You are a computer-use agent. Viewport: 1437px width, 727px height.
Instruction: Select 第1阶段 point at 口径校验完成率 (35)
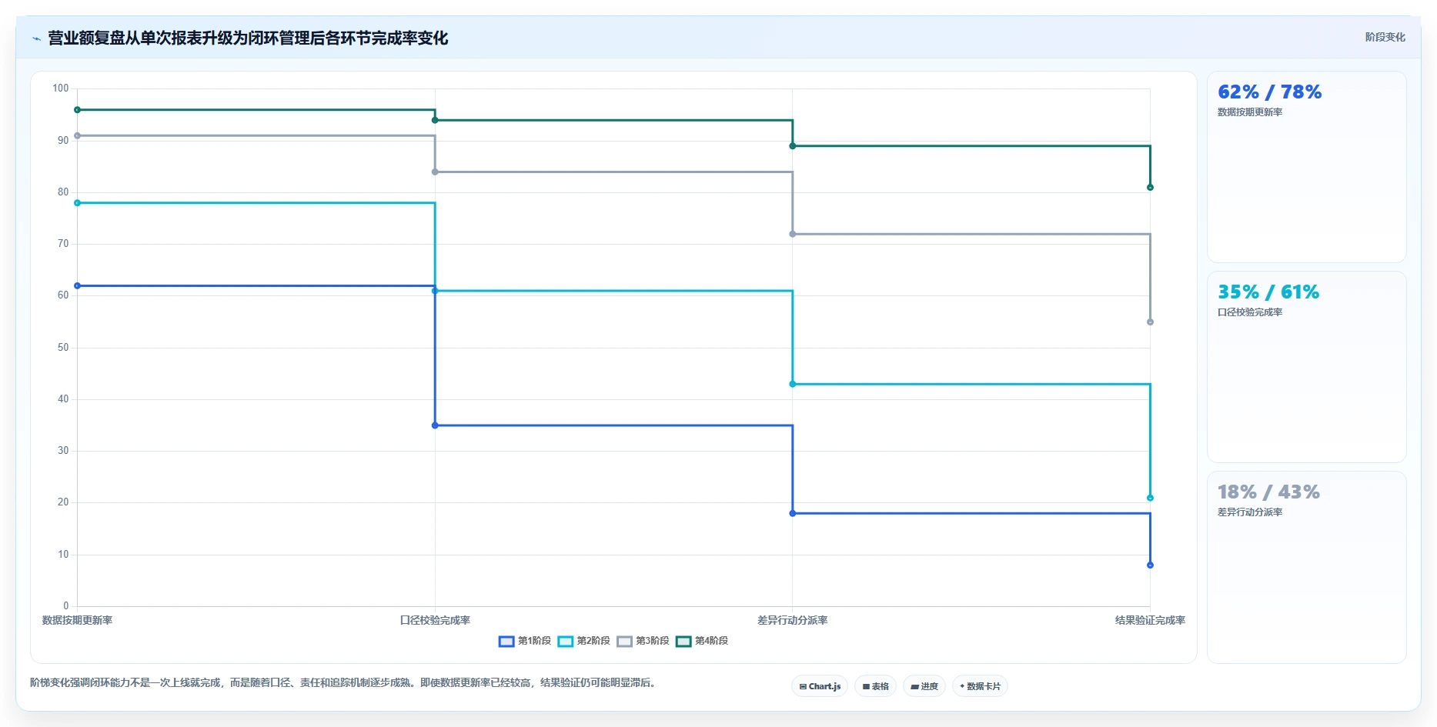point(435,425)
